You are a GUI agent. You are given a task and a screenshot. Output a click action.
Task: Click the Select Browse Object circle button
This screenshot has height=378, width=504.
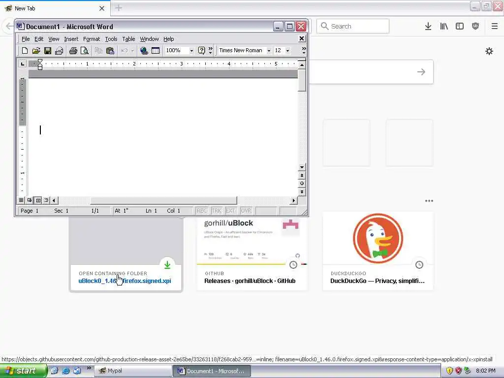(302, 184)
